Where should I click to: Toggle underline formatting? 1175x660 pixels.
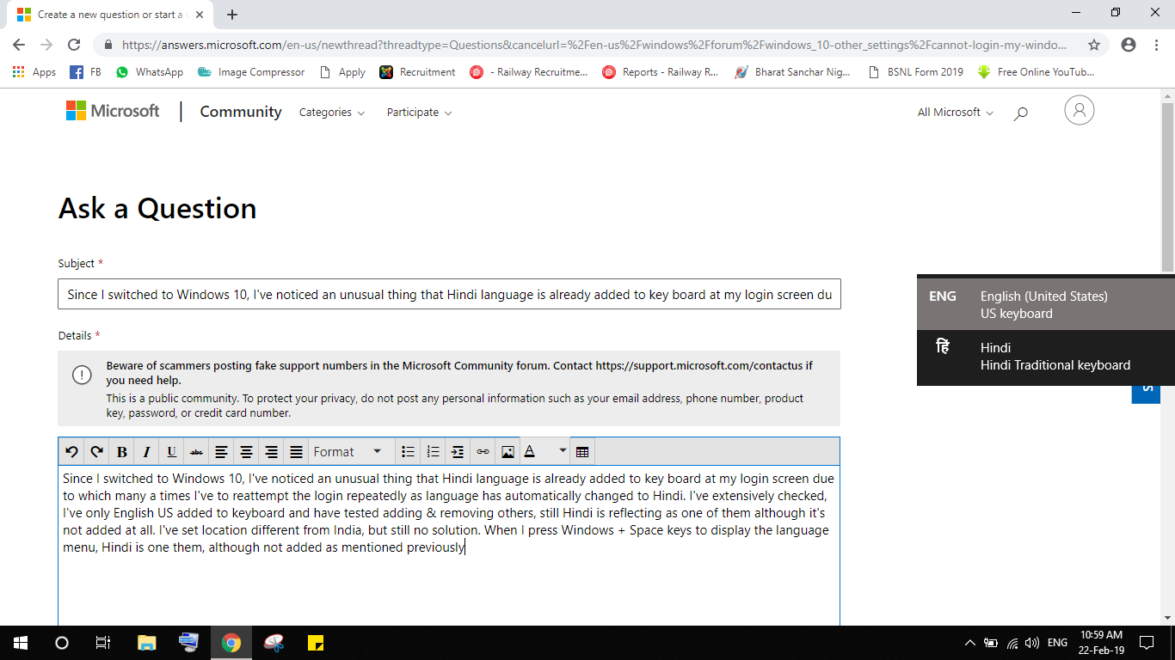pos(171,451)
